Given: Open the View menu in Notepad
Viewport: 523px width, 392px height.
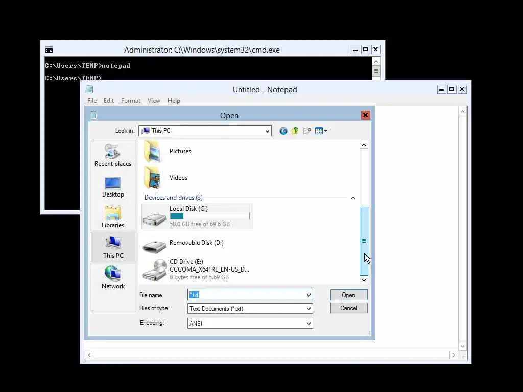Looking at the screenshot, I should point(154,101).
